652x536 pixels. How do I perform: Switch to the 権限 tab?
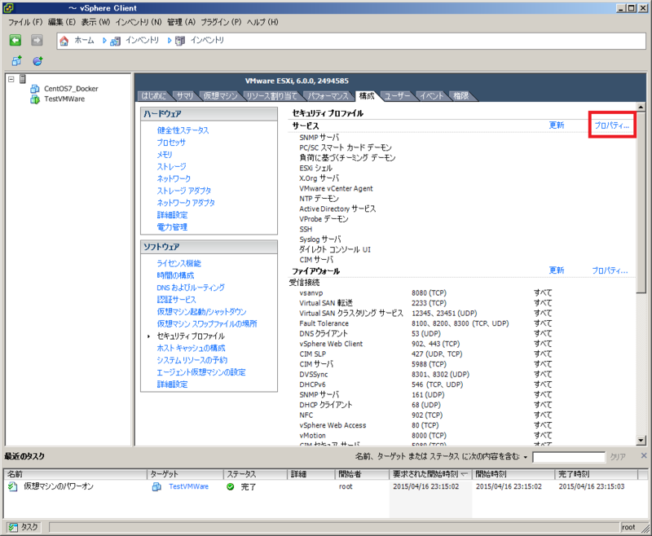click(460, 96)
